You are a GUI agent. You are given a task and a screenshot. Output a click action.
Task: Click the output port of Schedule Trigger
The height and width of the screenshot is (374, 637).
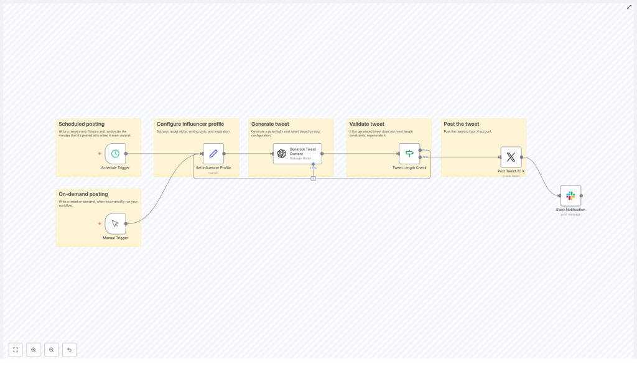coord(126,154)
